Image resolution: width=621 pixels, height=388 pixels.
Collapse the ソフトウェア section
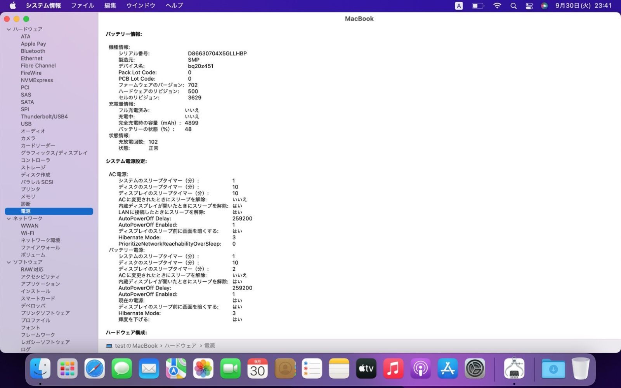pos(9,262)
